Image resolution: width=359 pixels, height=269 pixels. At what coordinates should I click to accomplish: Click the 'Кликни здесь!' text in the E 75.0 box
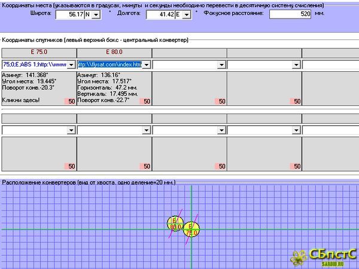click(x=21, y=100)
